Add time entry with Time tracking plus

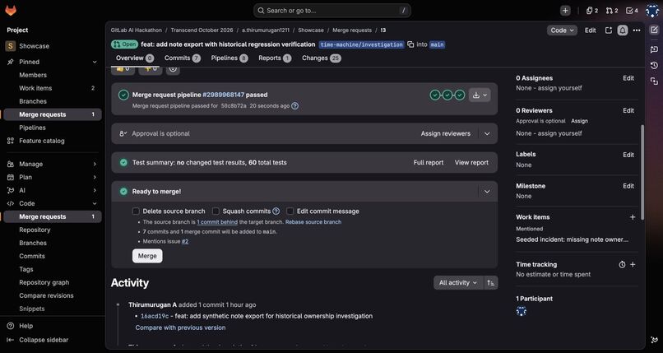633,264
